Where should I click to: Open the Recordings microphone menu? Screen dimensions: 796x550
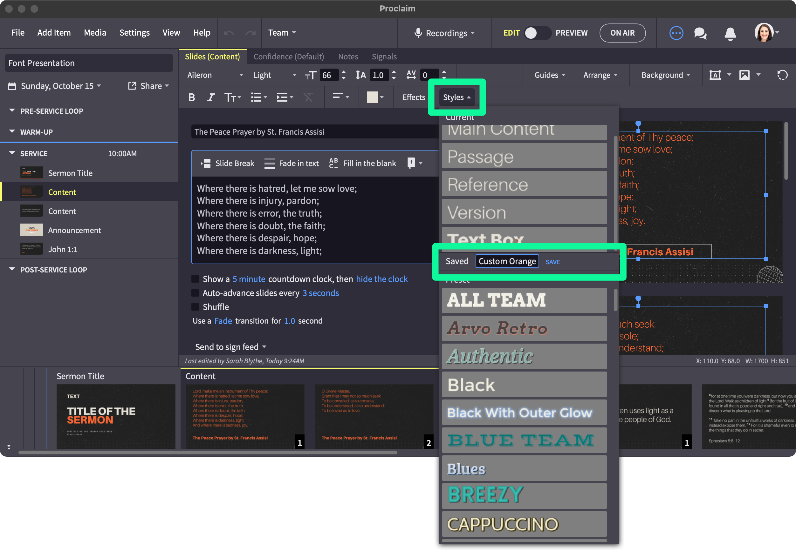(444, 33)
